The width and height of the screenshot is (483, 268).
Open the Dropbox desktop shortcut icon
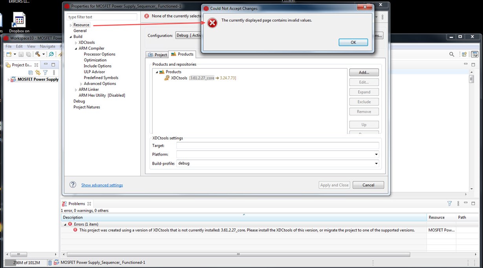pos(19,22)
